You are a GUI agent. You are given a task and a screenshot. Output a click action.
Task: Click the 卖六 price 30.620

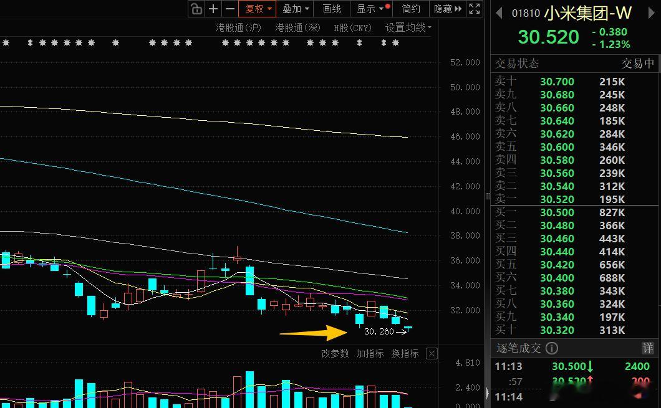557,134
